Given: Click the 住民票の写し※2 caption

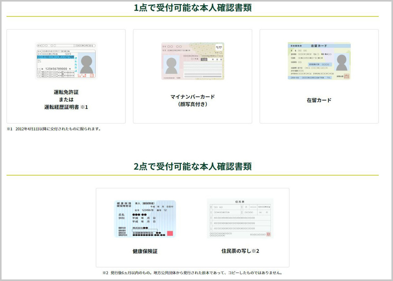Looking at the screenshot, I should tap(240, 251).
